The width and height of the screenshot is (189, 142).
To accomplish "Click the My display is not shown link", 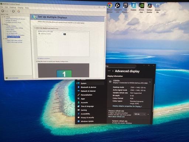I will click(x=44, y=58).
